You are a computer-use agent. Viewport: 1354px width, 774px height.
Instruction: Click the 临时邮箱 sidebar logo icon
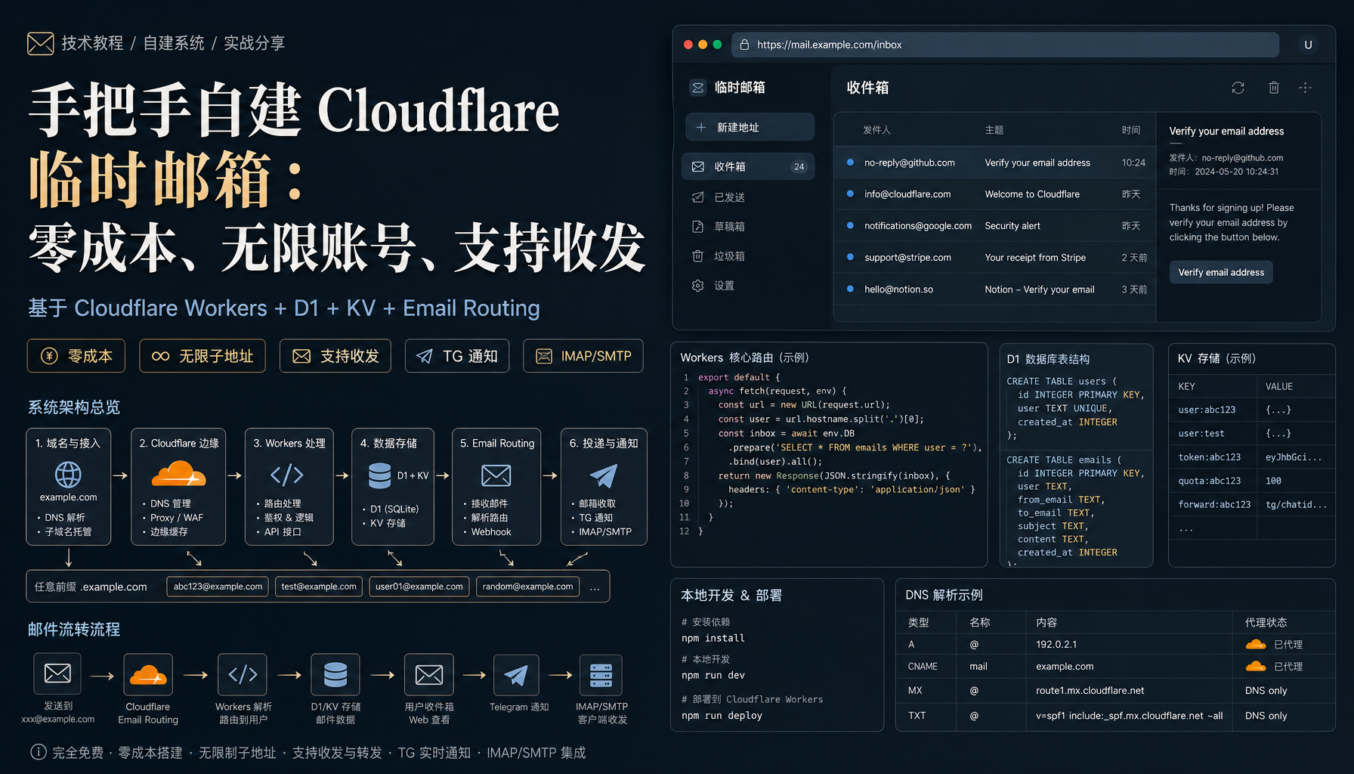[698, 88]
